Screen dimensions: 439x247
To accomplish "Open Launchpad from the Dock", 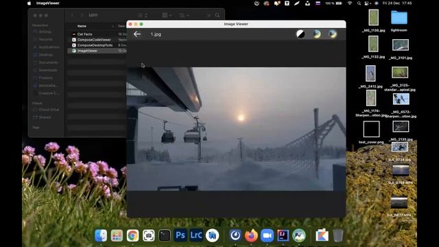I will click(117, 235).
